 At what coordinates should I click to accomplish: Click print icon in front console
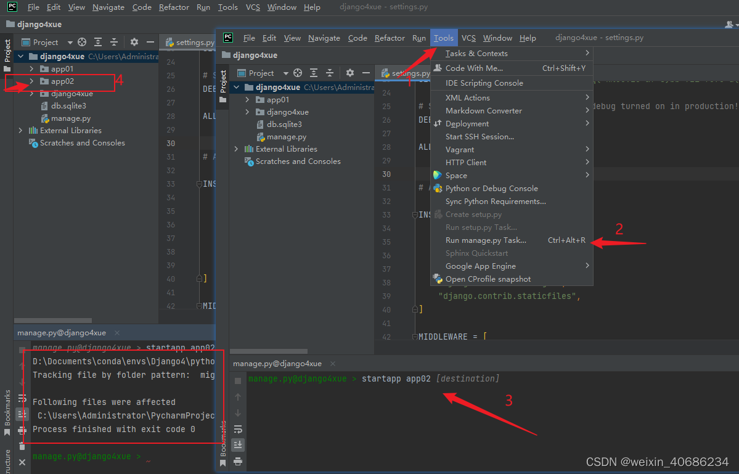[238, 461]
